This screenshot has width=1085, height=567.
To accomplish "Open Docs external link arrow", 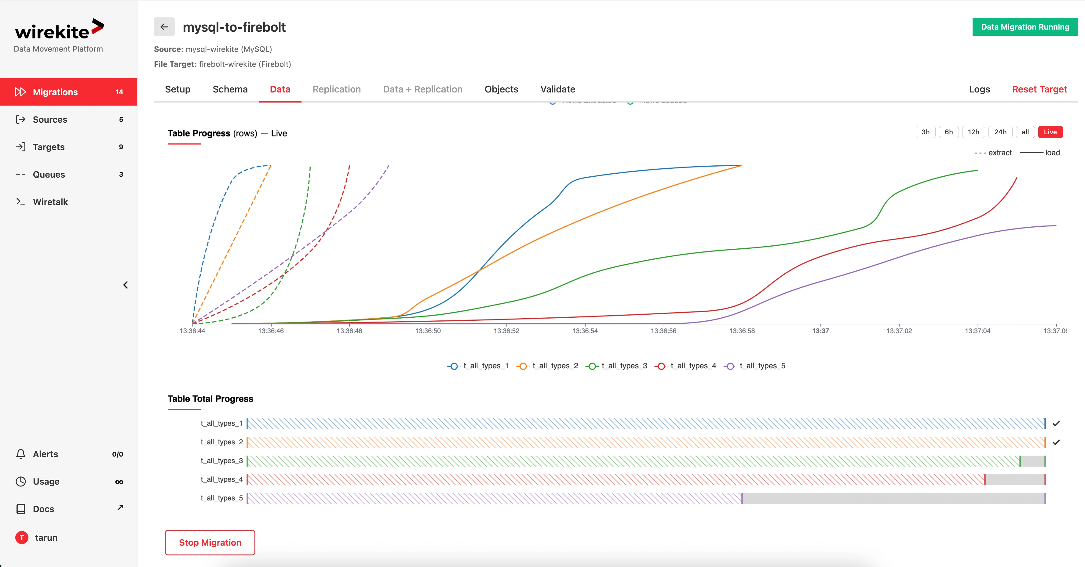I will click(x=120, y=508).
